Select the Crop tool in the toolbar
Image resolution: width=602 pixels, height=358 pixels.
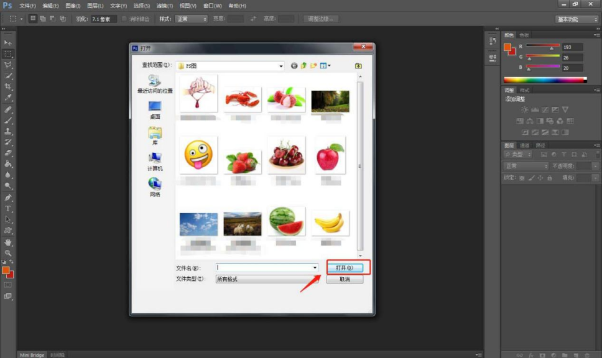point(8,86)
